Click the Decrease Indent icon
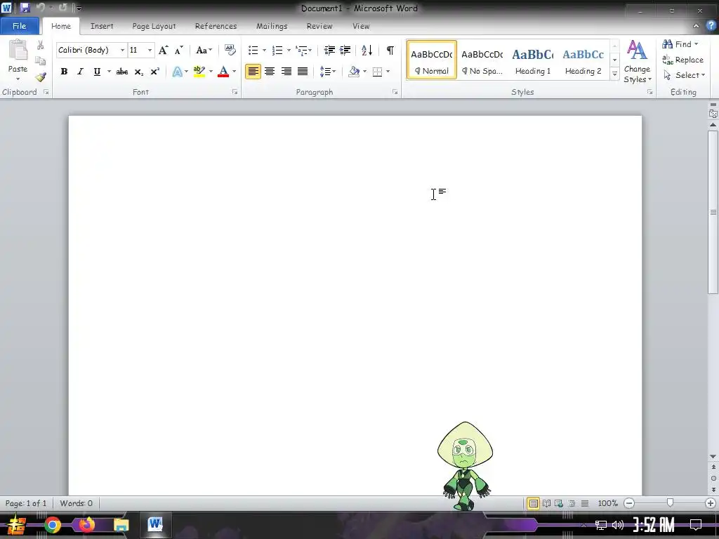 tap(329, 50)
